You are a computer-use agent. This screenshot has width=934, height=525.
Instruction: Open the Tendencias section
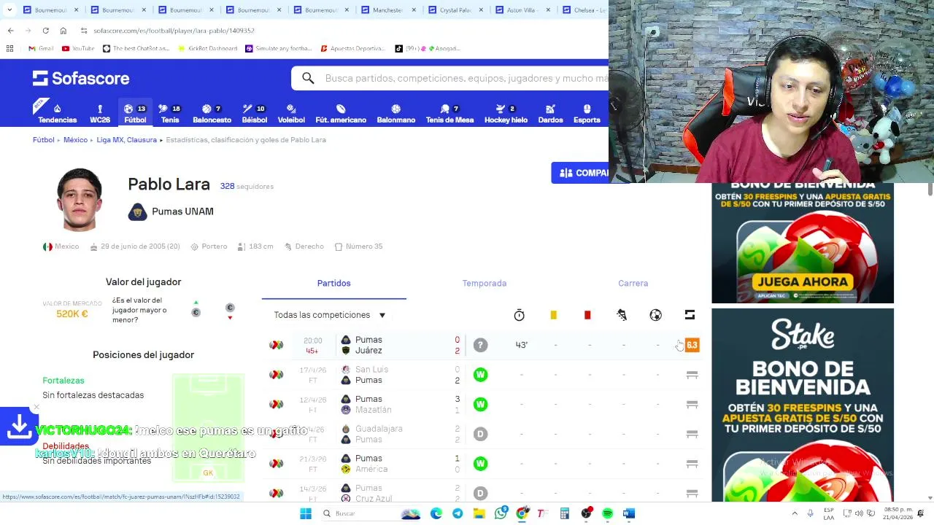(57, 113)
